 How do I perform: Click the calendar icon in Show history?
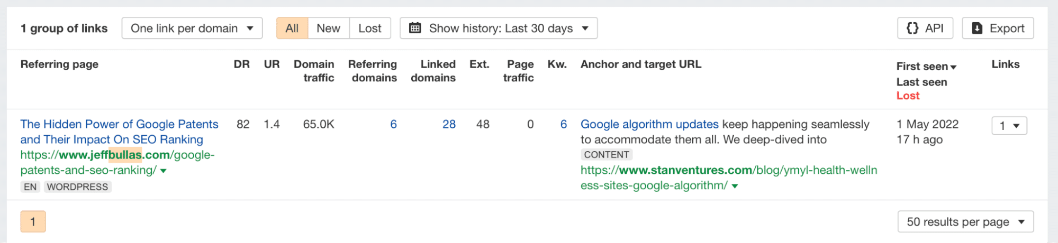click(415, 28)
